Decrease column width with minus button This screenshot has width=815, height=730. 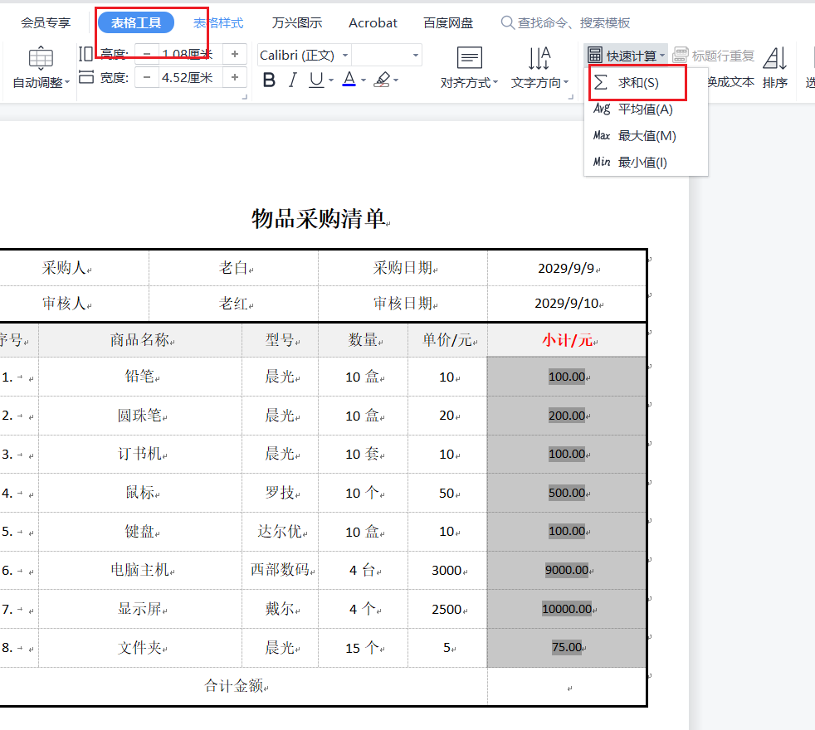[147, 77]
